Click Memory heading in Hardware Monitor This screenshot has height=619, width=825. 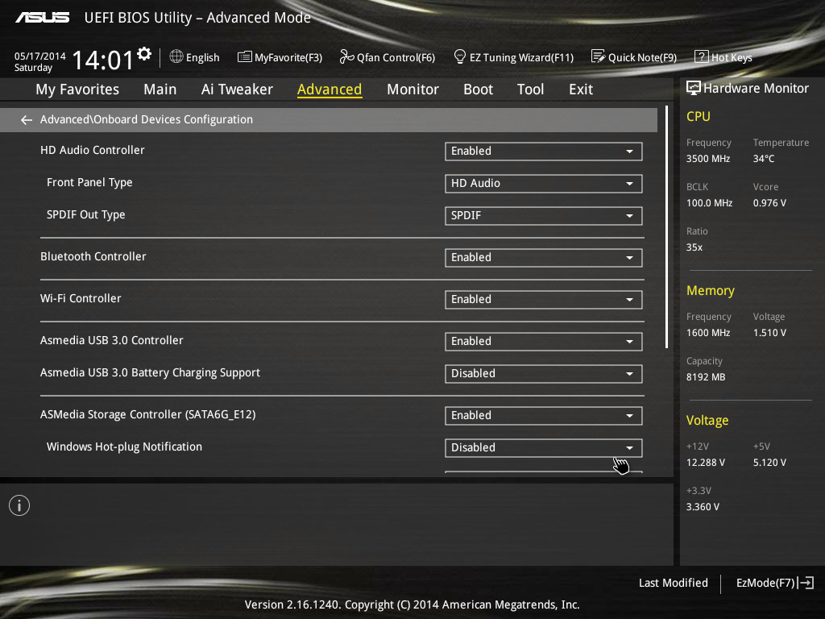(711, 290)
